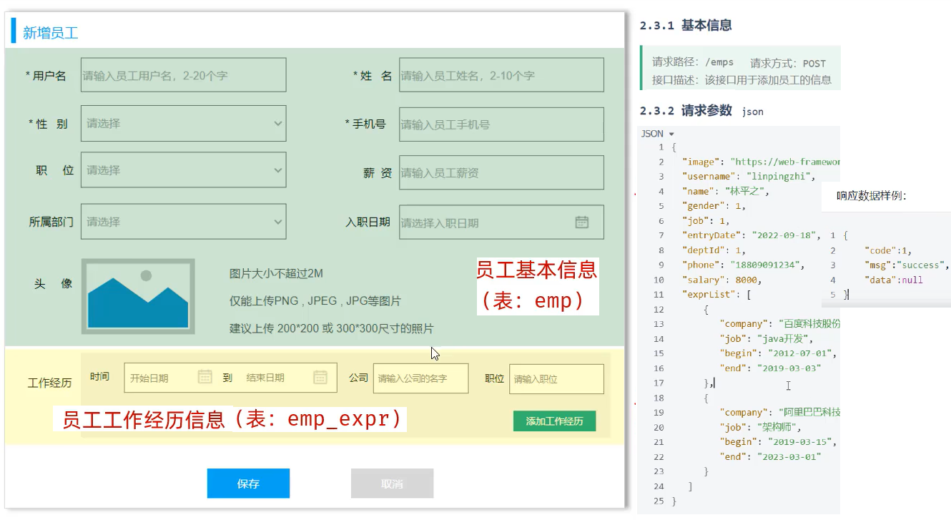Focus the 用户名 input field
Screen dimensions: 951x520
183,75
